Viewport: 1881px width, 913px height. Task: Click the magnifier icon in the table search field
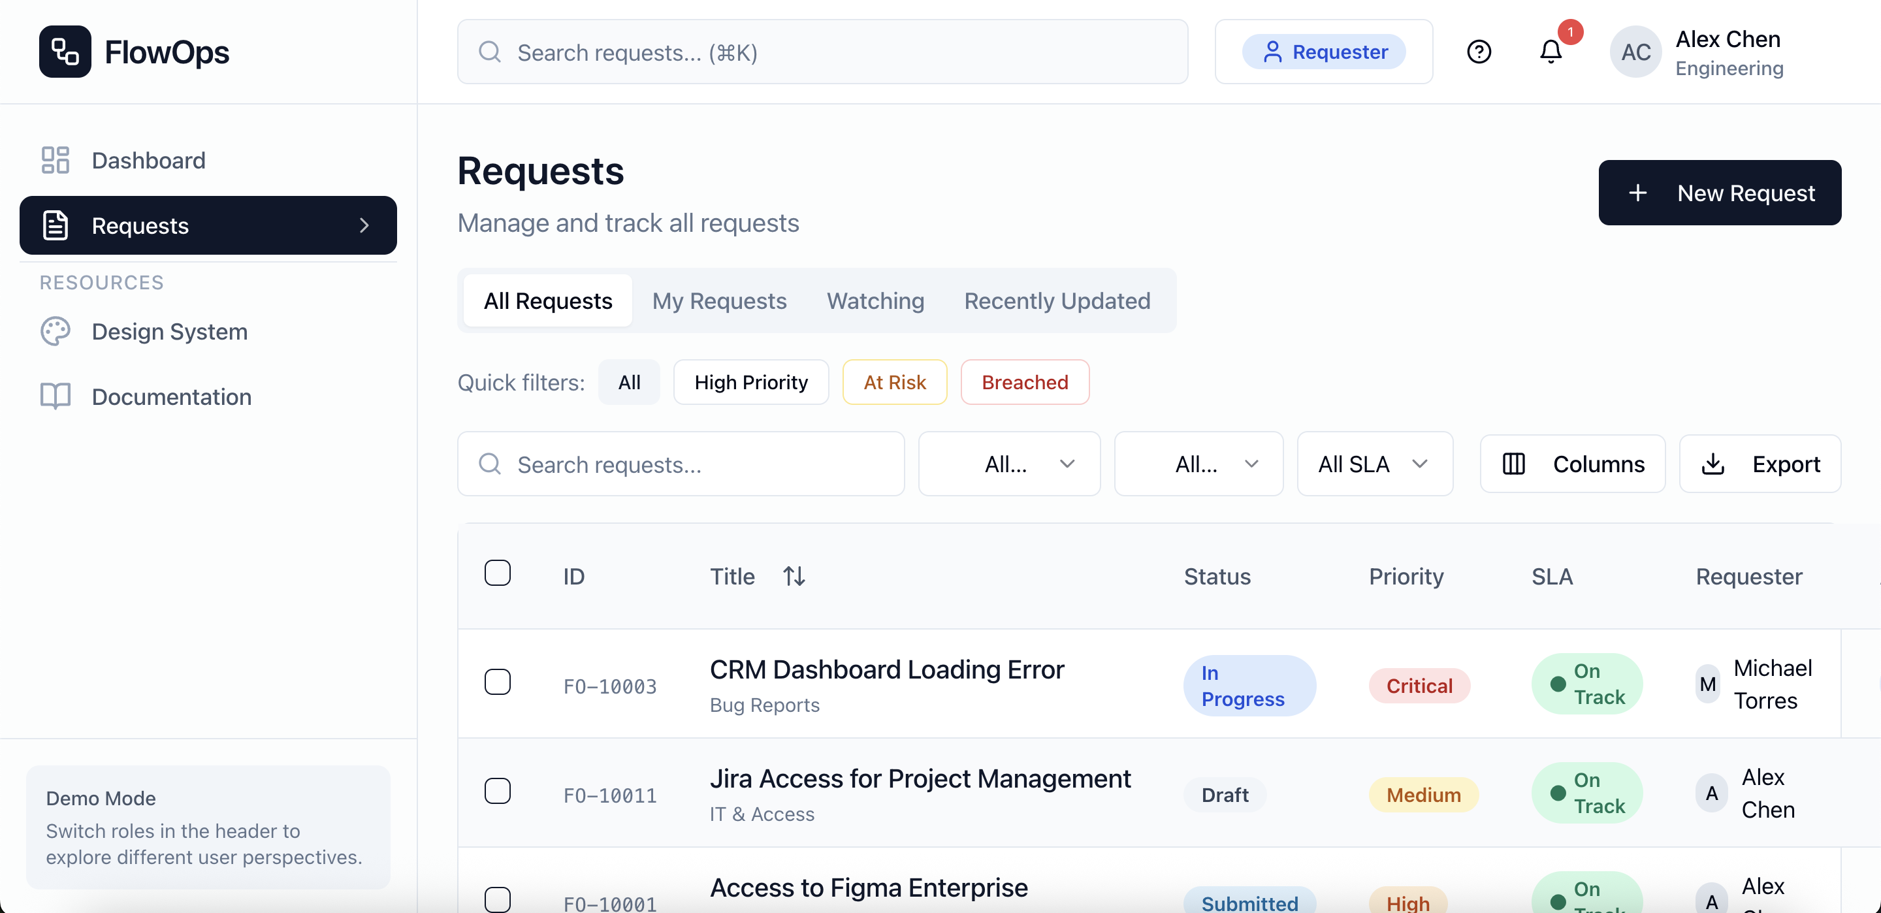[489, 464]
